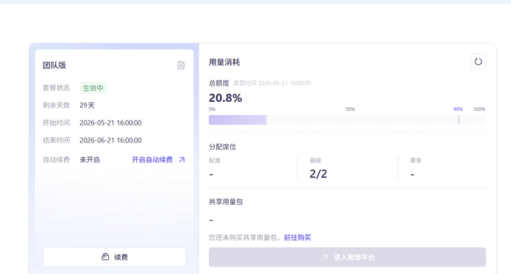Click the arrow icon beside 开启自动续费
The width and height of the screenshot is (511, 274).
(182, 160)
